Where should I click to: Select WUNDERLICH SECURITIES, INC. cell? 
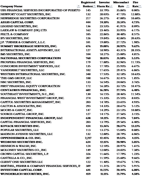point(25,174)
